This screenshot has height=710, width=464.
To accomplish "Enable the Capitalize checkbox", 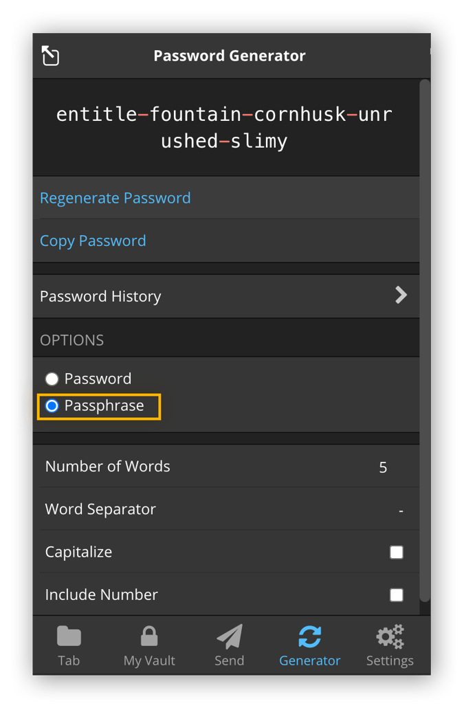I will (x=397, y=552).
